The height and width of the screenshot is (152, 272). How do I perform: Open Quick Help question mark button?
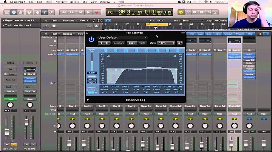[x=29, y=12]
